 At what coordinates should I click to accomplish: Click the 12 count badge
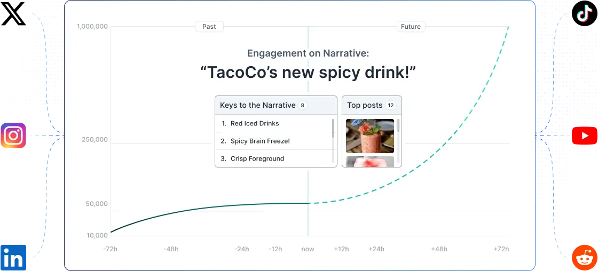[390, 105]
